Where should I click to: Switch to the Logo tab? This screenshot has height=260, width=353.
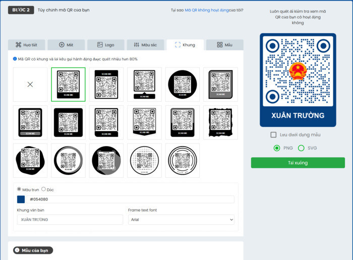106,45
